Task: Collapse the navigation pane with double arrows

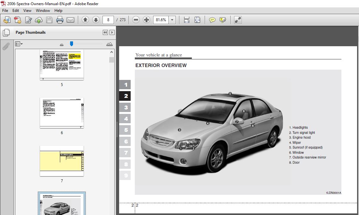Action: (105, 32)
